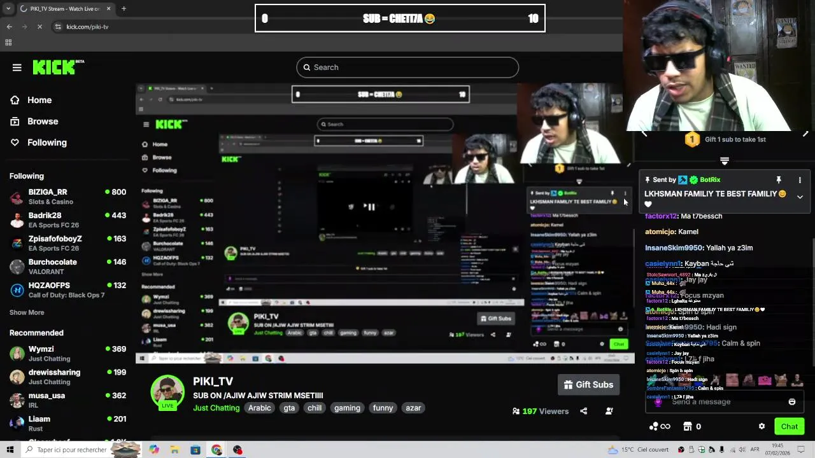The height and width of the screenshot is (458, 815).
Task: Select the gaming tag
Action: (347, 408)
